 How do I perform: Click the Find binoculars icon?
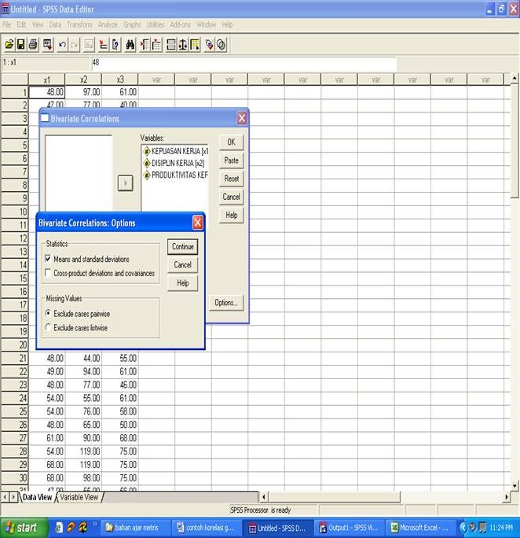(130, 45)
